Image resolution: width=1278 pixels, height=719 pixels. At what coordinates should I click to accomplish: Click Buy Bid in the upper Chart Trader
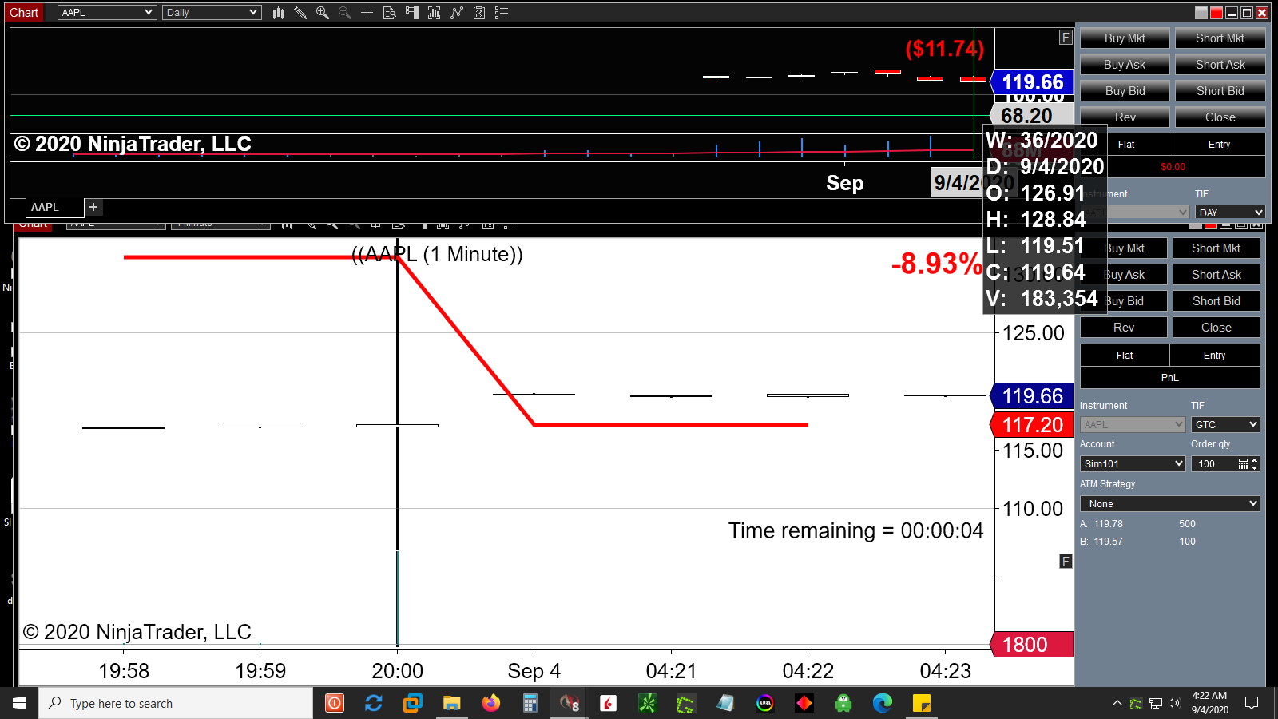[x=1125, y=91]
